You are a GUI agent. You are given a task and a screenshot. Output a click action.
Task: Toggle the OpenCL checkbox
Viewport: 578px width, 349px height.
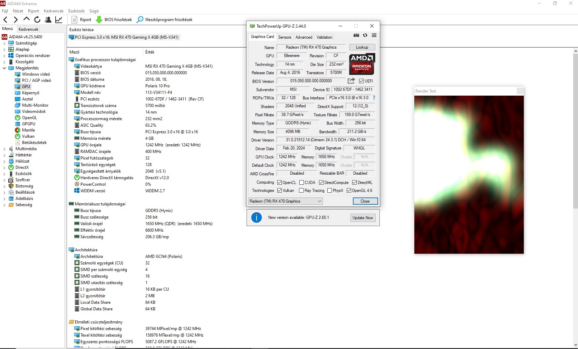280,183
